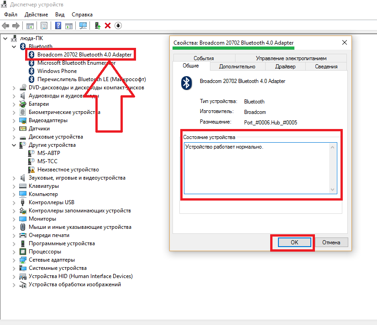
Task: Switch to the Сведения tab
Action: [326, 67]
